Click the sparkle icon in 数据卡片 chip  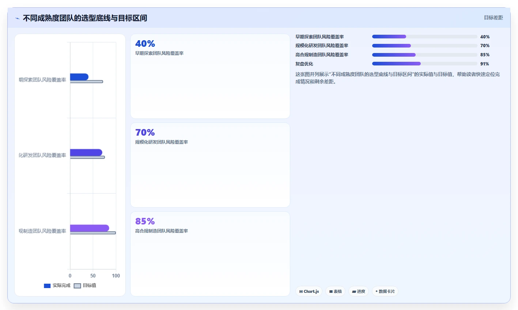pos(377,291)
